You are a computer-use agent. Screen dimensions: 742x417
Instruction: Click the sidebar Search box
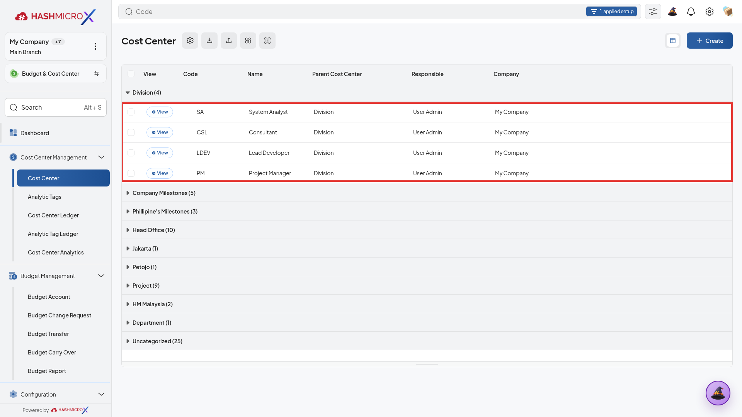tap(56, 107)
